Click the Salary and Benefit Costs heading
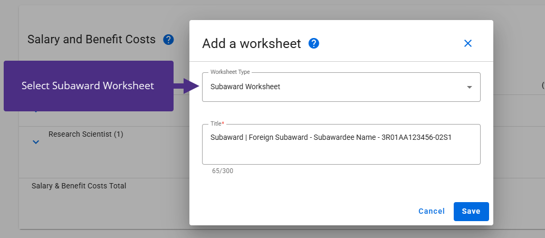 coord(91,40)
